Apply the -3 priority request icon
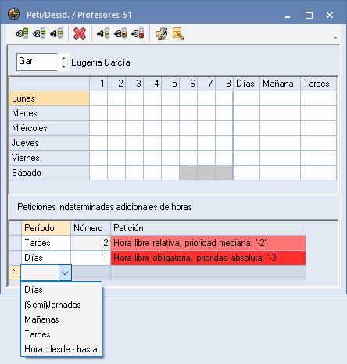This screenshot has height=364, width=347. click(138, 34)
